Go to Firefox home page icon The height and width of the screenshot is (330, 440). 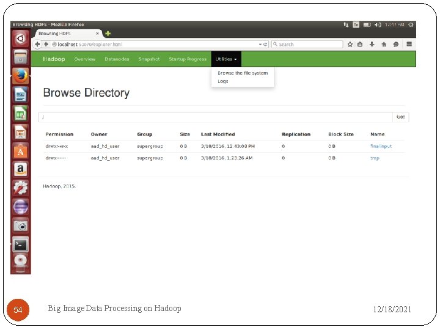(x=384, y=45)
